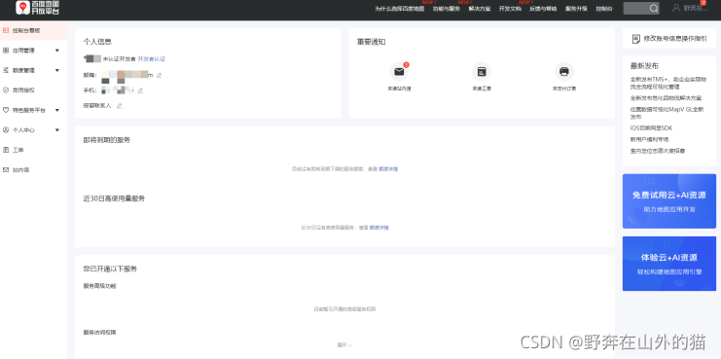Click the heart-shield icon next to 特色服务平台
This screenshot has height=359, width=721.
[6, 110]
